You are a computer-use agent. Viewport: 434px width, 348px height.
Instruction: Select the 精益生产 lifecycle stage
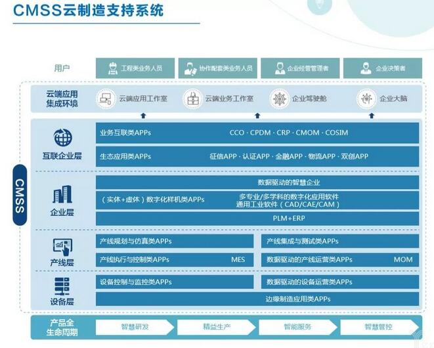217,327
